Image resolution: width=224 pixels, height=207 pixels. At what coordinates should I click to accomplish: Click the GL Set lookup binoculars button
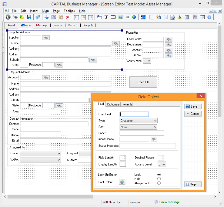click(x=169, y=56)
